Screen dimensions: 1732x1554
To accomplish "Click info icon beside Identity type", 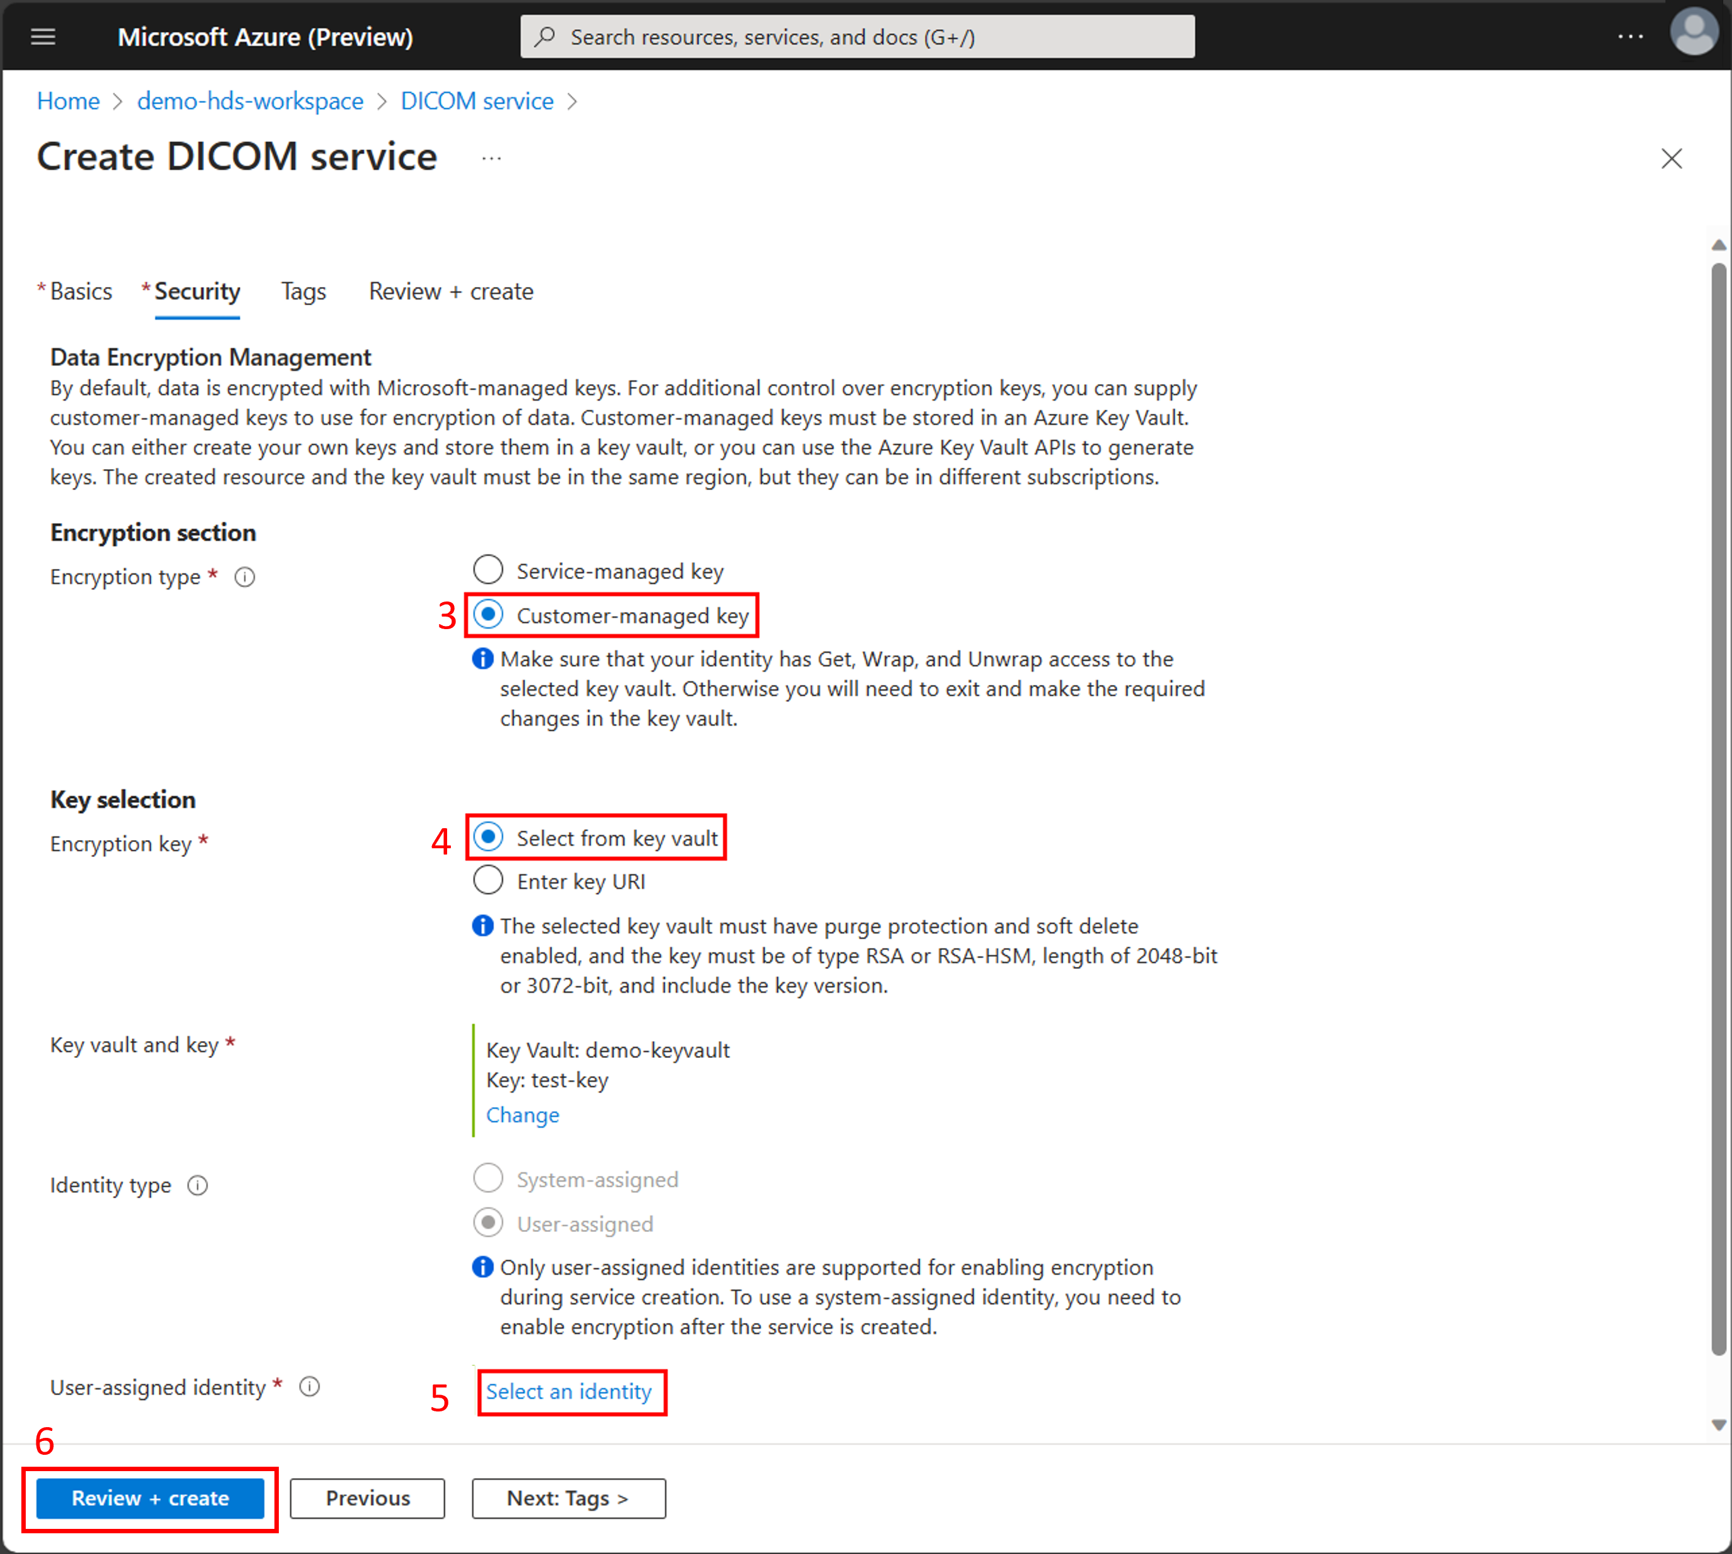I will pyautogui.click(x=197, y=1186).
